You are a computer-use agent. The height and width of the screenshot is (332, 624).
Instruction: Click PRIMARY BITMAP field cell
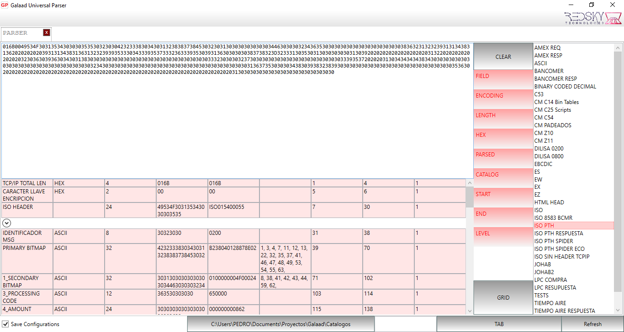click(x=27, y=259)
